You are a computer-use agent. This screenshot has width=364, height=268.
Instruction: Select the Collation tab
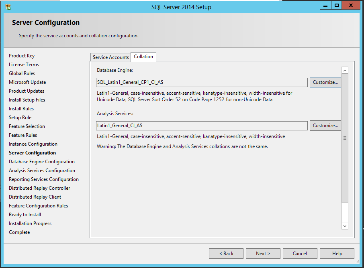coord(143,57)
